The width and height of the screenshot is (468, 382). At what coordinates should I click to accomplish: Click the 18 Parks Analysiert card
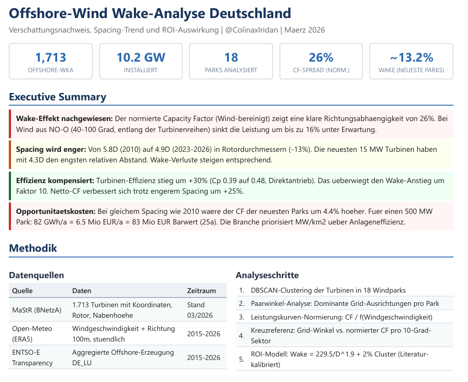231,61
